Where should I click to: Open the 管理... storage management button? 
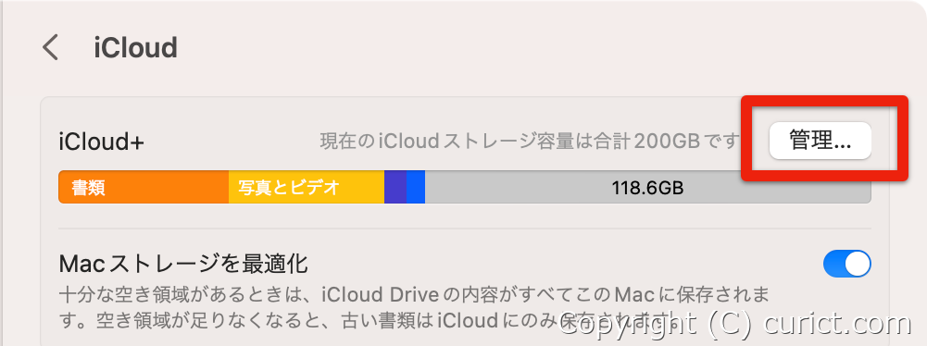820,141
